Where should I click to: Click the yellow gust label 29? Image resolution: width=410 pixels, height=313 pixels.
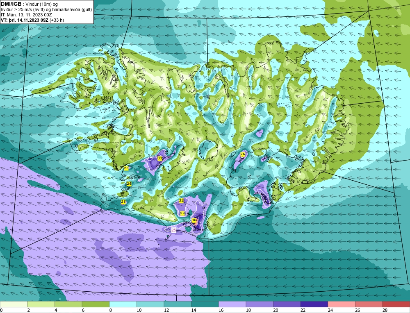pos(182,213)
